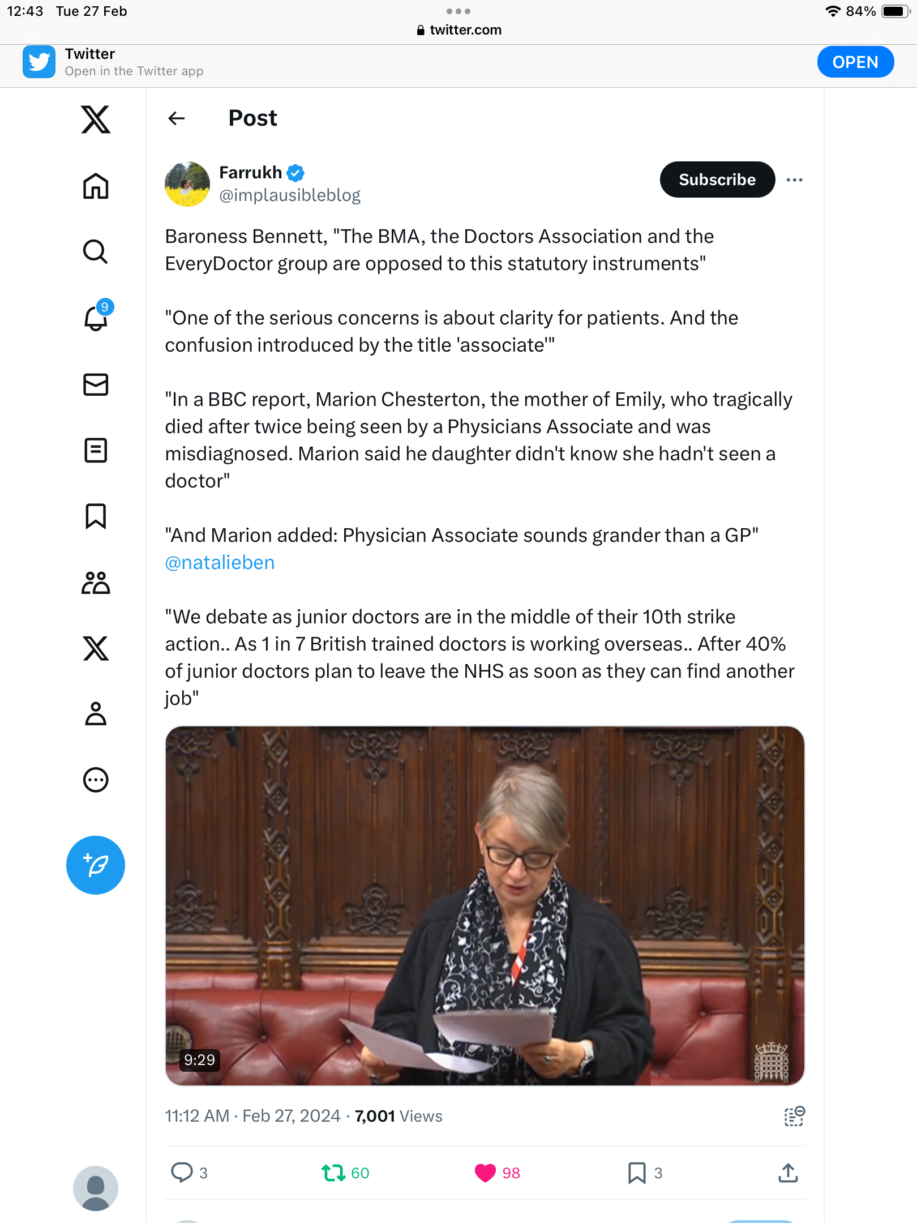Subscribe to Farrukh

point(717,179)
